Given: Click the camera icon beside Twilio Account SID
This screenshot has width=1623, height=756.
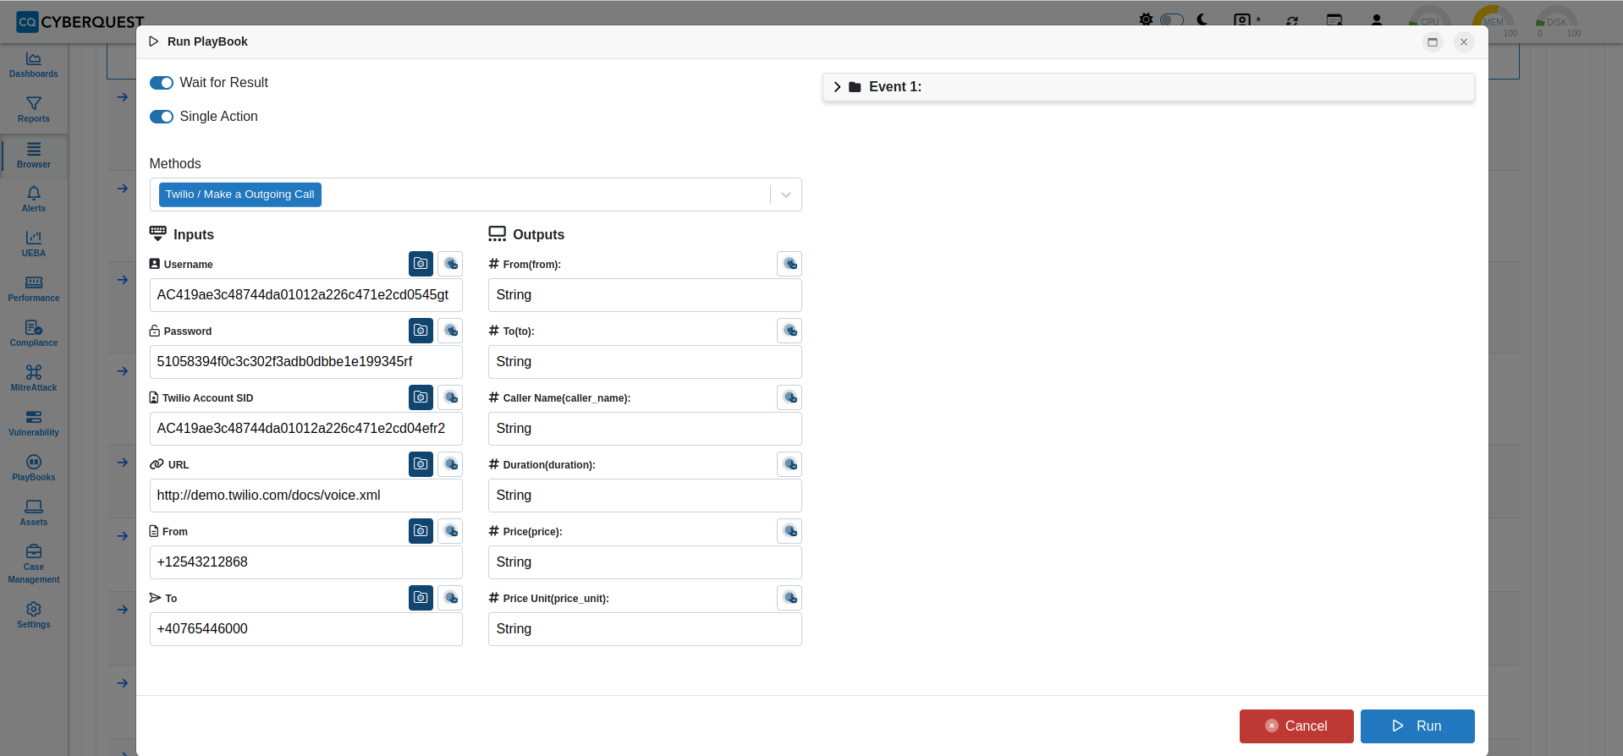Looking at the screenshot, I should [x=421, y=397].
